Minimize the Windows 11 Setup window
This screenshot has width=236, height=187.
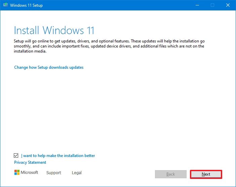[x=197, y=5]
